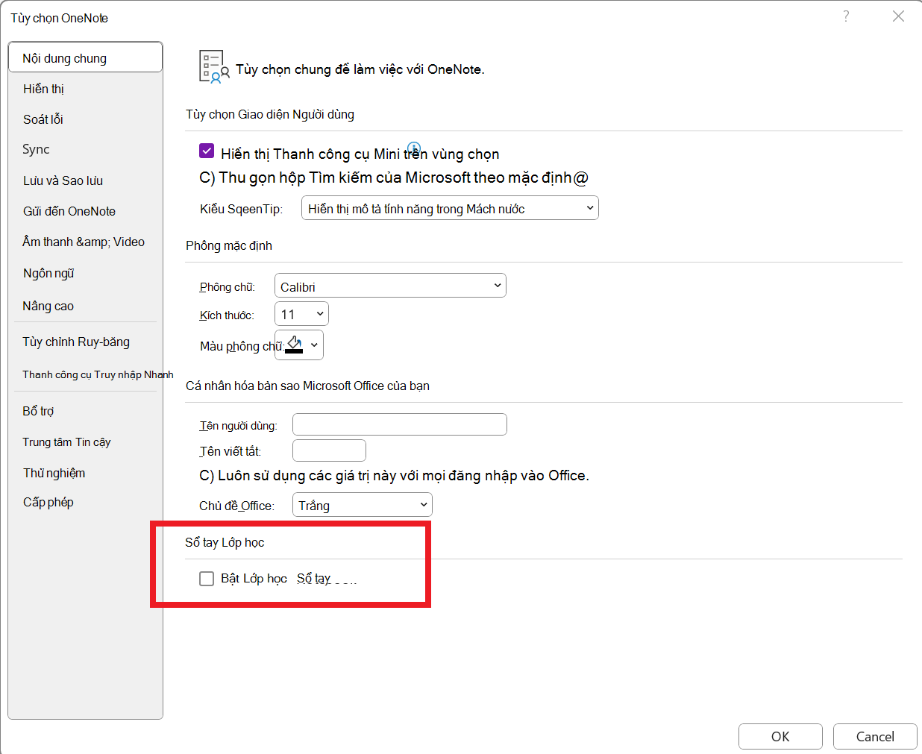Click the Cancel button
Image resolution: width=922 pixels, height=754 pixels.
(x=875, y=736)
